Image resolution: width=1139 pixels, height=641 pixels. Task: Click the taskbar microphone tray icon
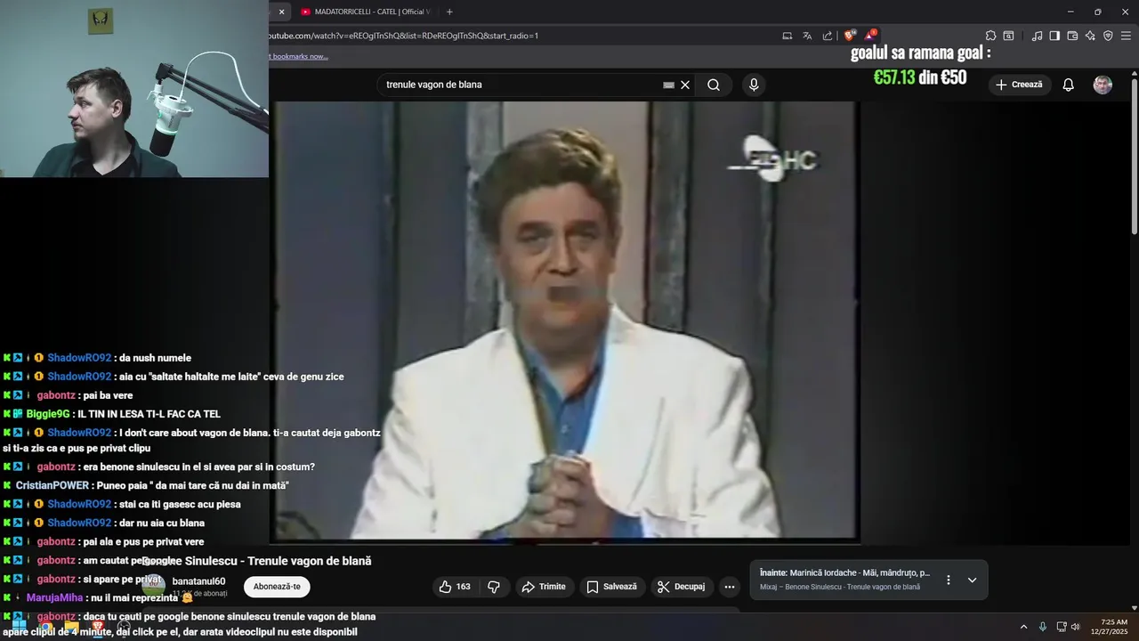[1043, 627]
